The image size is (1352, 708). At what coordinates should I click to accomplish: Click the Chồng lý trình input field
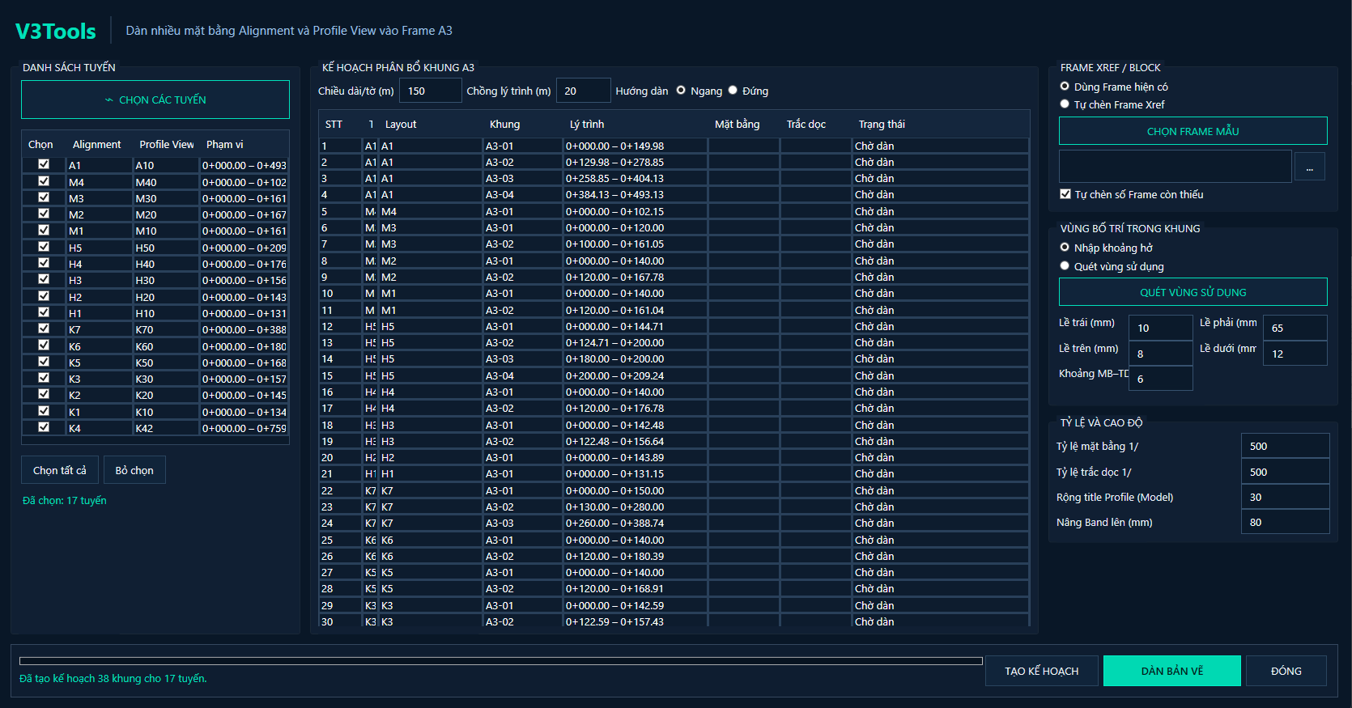[584, 91]
